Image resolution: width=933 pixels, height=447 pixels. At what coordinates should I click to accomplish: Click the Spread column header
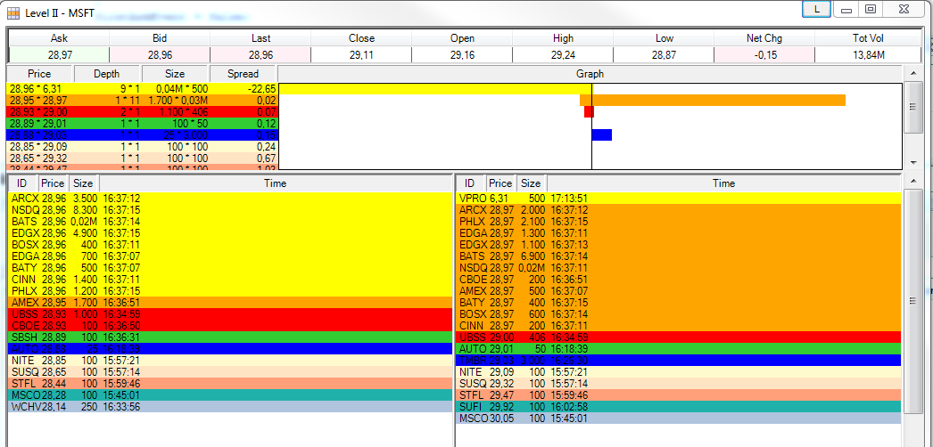coord(243,74)
